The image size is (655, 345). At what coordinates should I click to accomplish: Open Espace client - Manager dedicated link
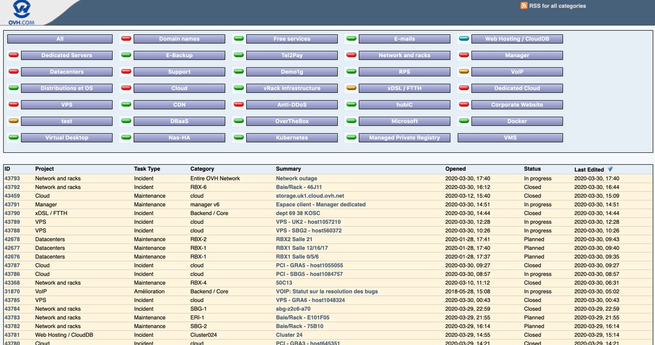pos(321,205)
